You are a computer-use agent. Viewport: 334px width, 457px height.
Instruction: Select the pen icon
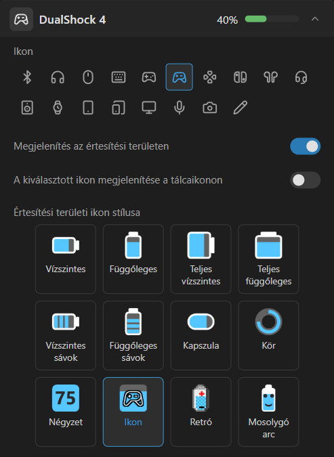[x=241, y=108]
